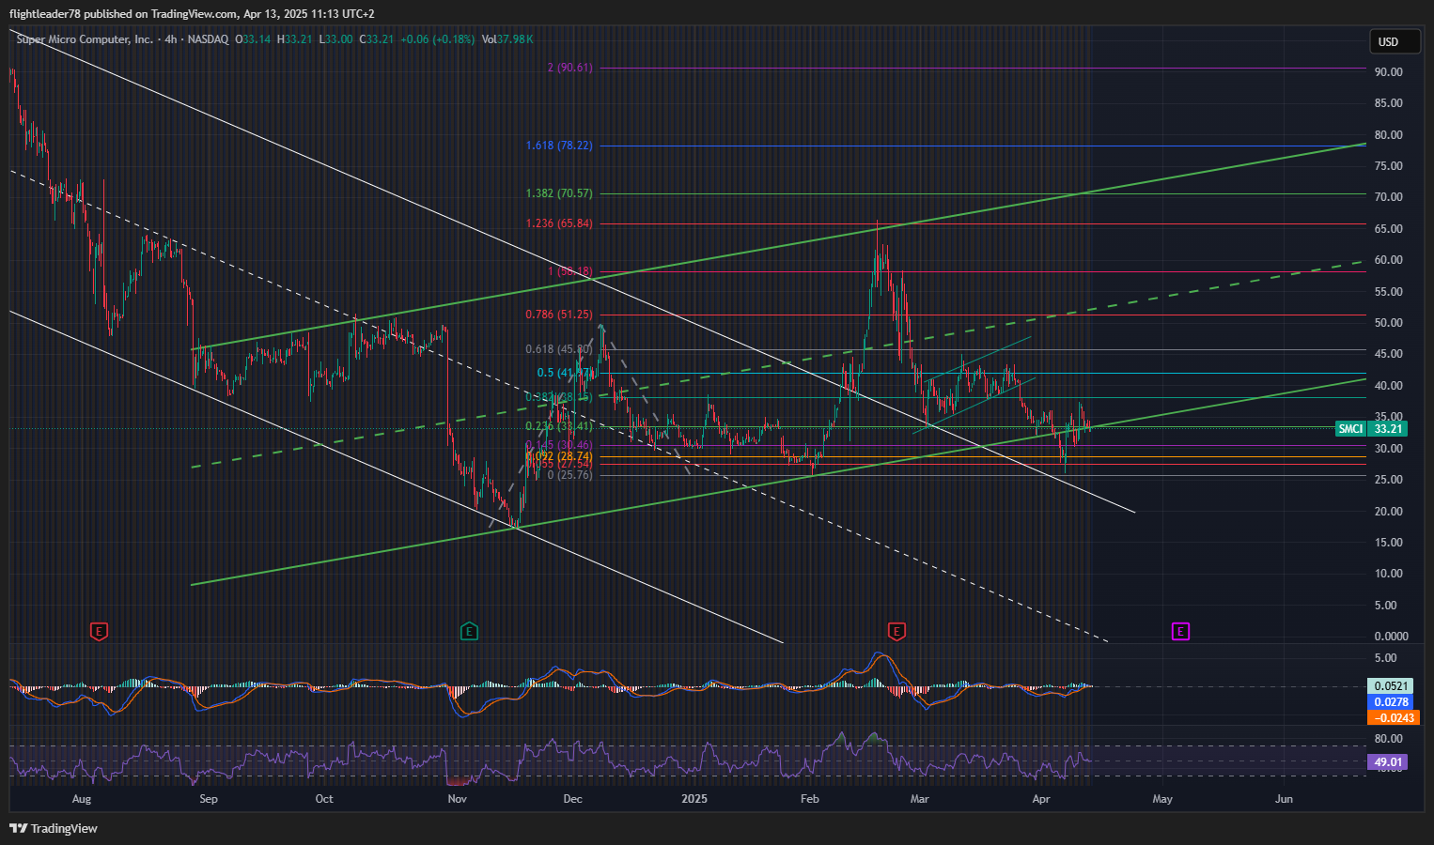Screen dimensions: 1434x845
Task: Click the Vol 37.98K volume readout
Action: tap(507, 39)
